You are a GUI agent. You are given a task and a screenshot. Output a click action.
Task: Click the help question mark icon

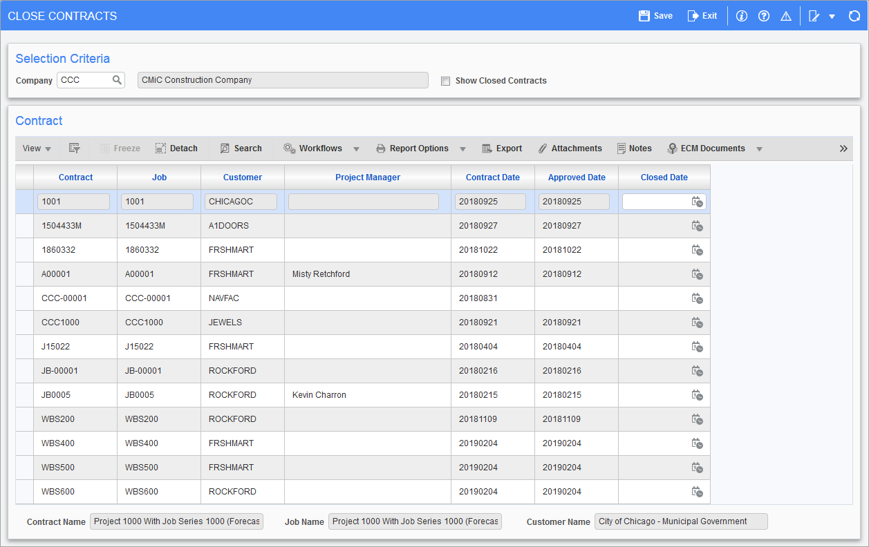point(764,16)
